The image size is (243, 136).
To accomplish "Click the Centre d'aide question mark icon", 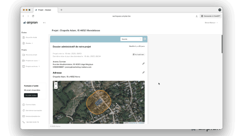I will [x=24, y=105].
